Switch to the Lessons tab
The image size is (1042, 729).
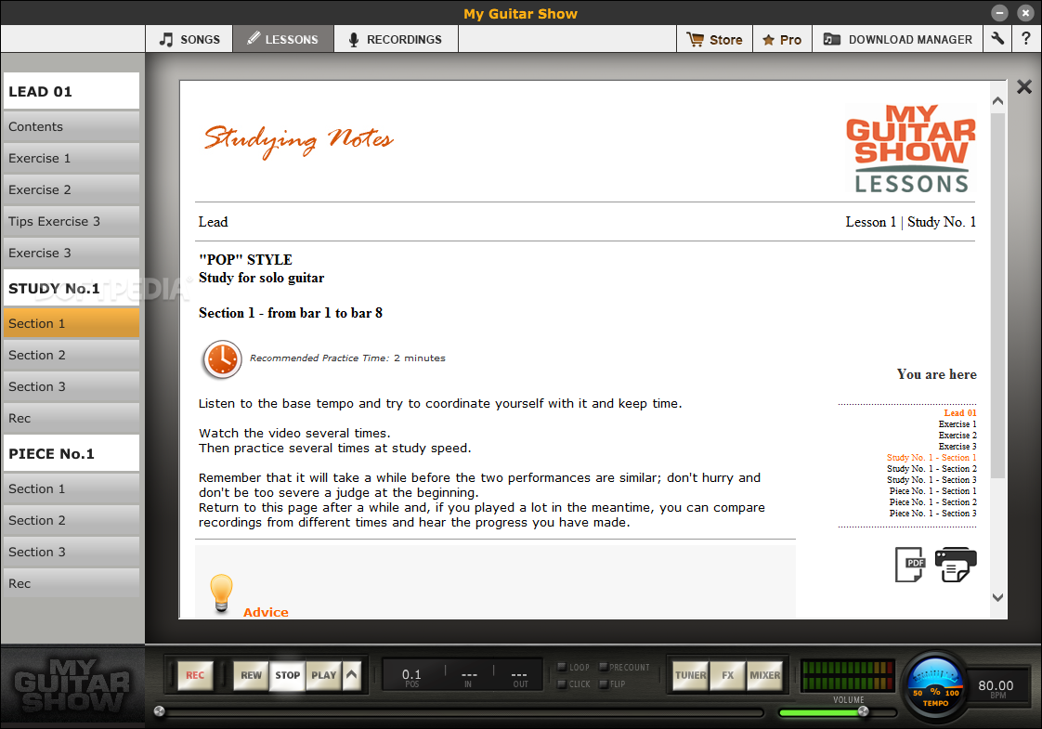tap(283, 39)
